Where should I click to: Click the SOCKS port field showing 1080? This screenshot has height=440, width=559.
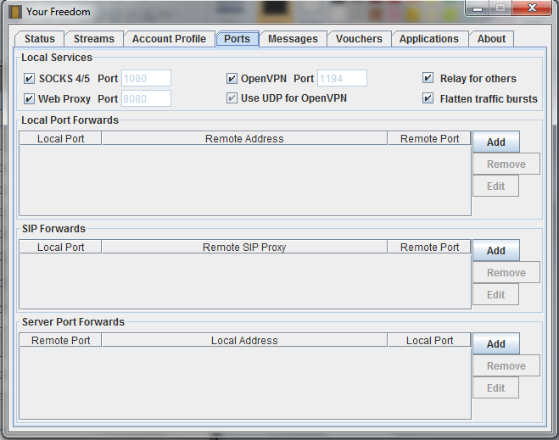[x=146, y=78]
